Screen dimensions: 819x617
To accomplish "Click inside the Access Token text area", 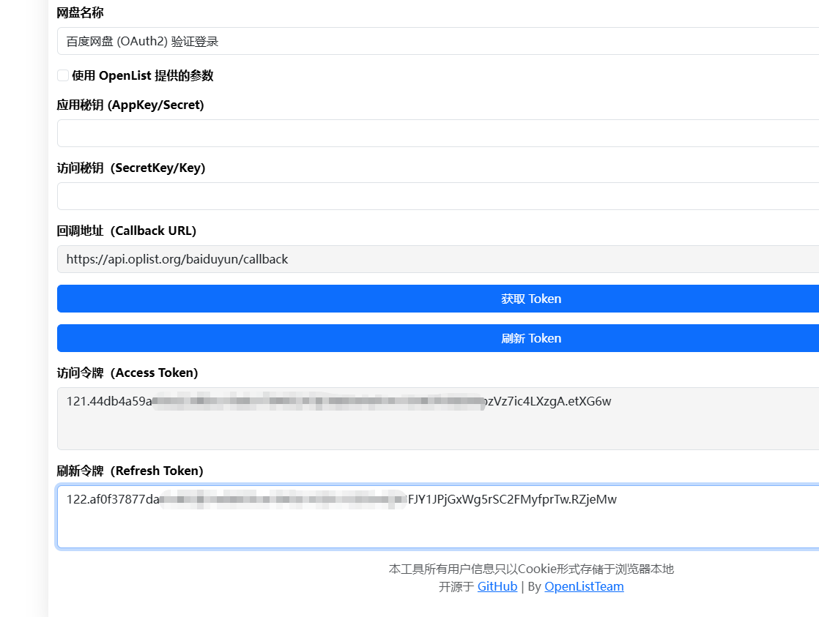I will coord(438,419).
